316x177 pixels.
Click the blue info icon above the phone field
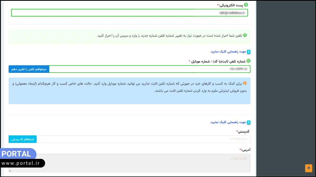pos(249,52)
